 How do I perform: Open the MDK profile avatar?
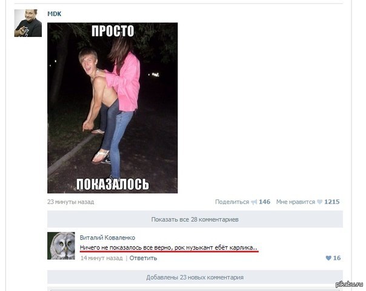[28, 23]
